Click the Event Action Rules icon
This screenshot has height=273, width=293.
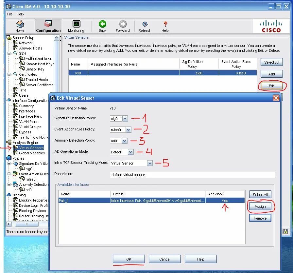15,174
